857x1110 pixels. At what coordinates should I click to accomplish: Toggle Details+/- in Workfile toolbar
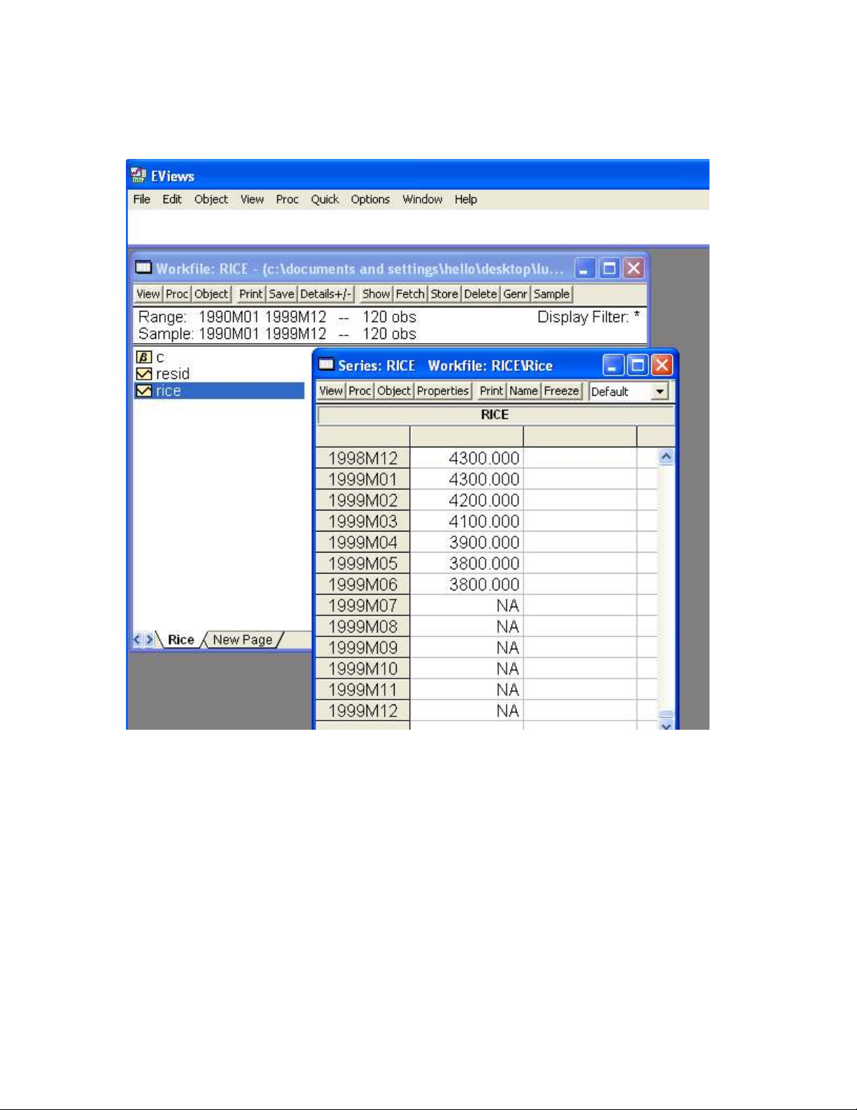tap(326, 294)
